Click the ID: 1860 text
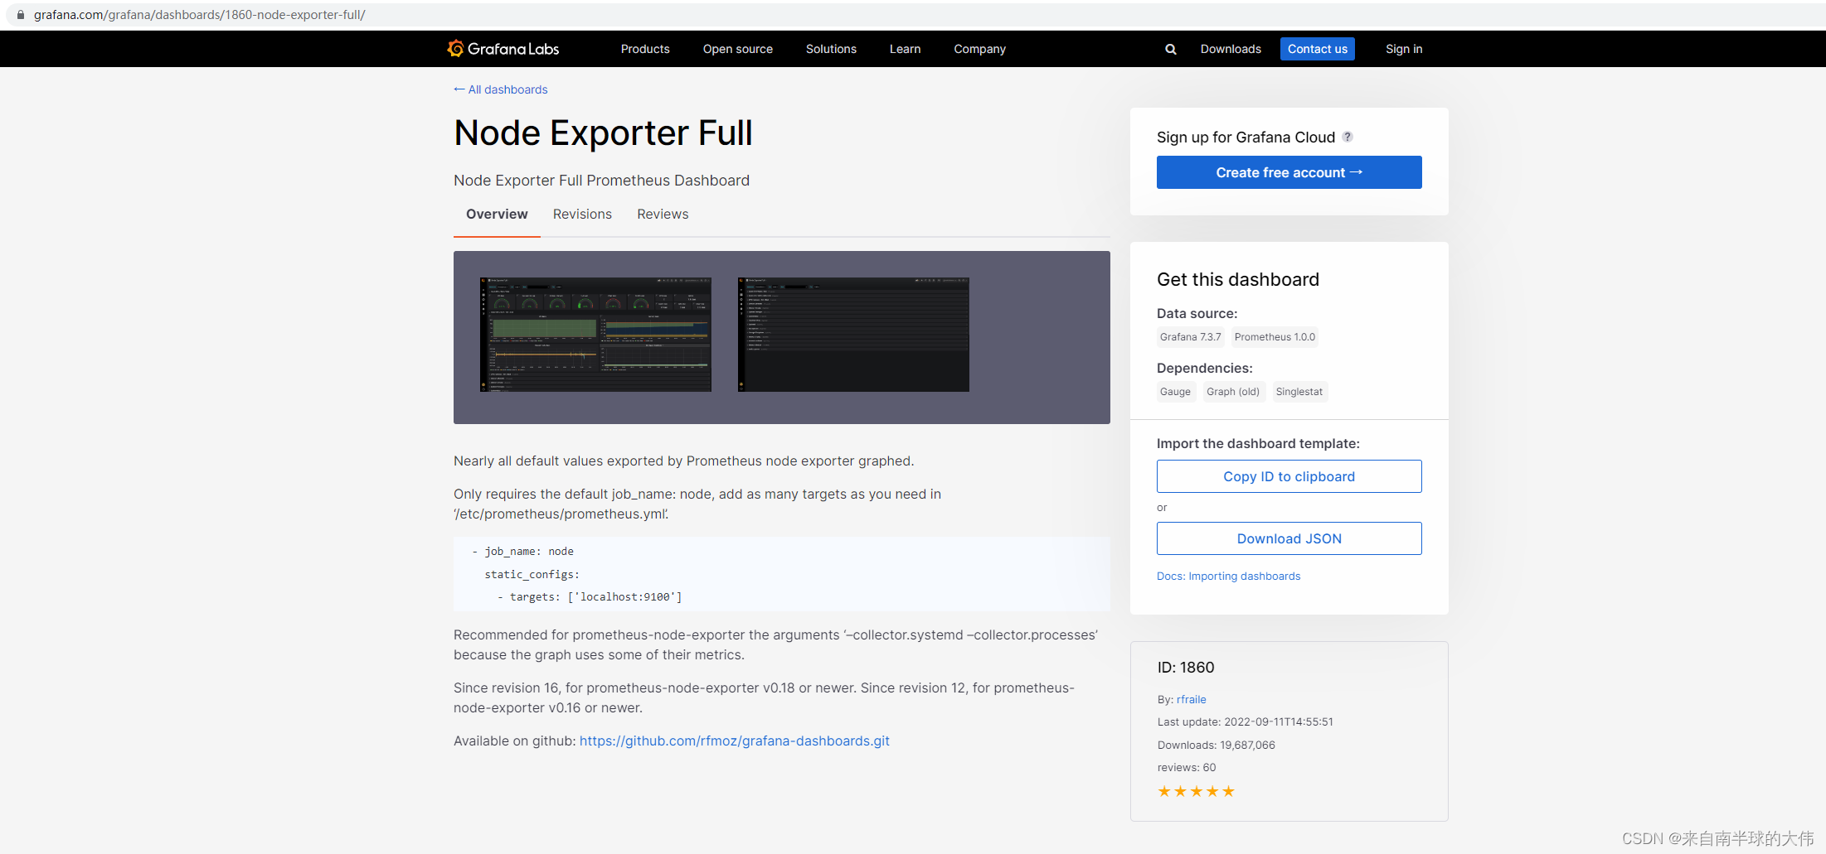 [x=1186, y=668]
